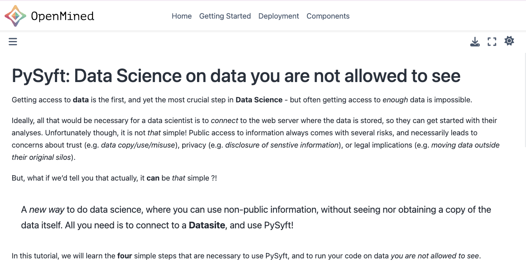The height and width of the screenshot is (277, 526).
Task: Open the Components nav item
Action: [328, 16]
